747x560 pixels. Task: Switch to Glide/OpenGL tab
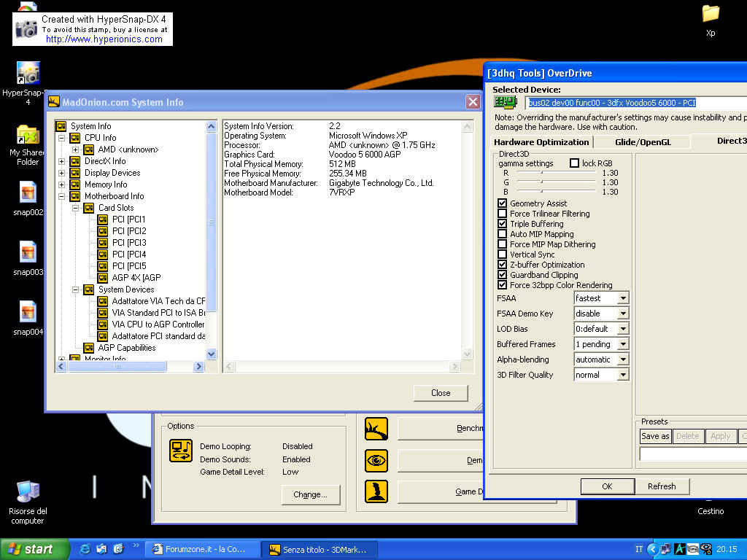click(x=643, y=141)
